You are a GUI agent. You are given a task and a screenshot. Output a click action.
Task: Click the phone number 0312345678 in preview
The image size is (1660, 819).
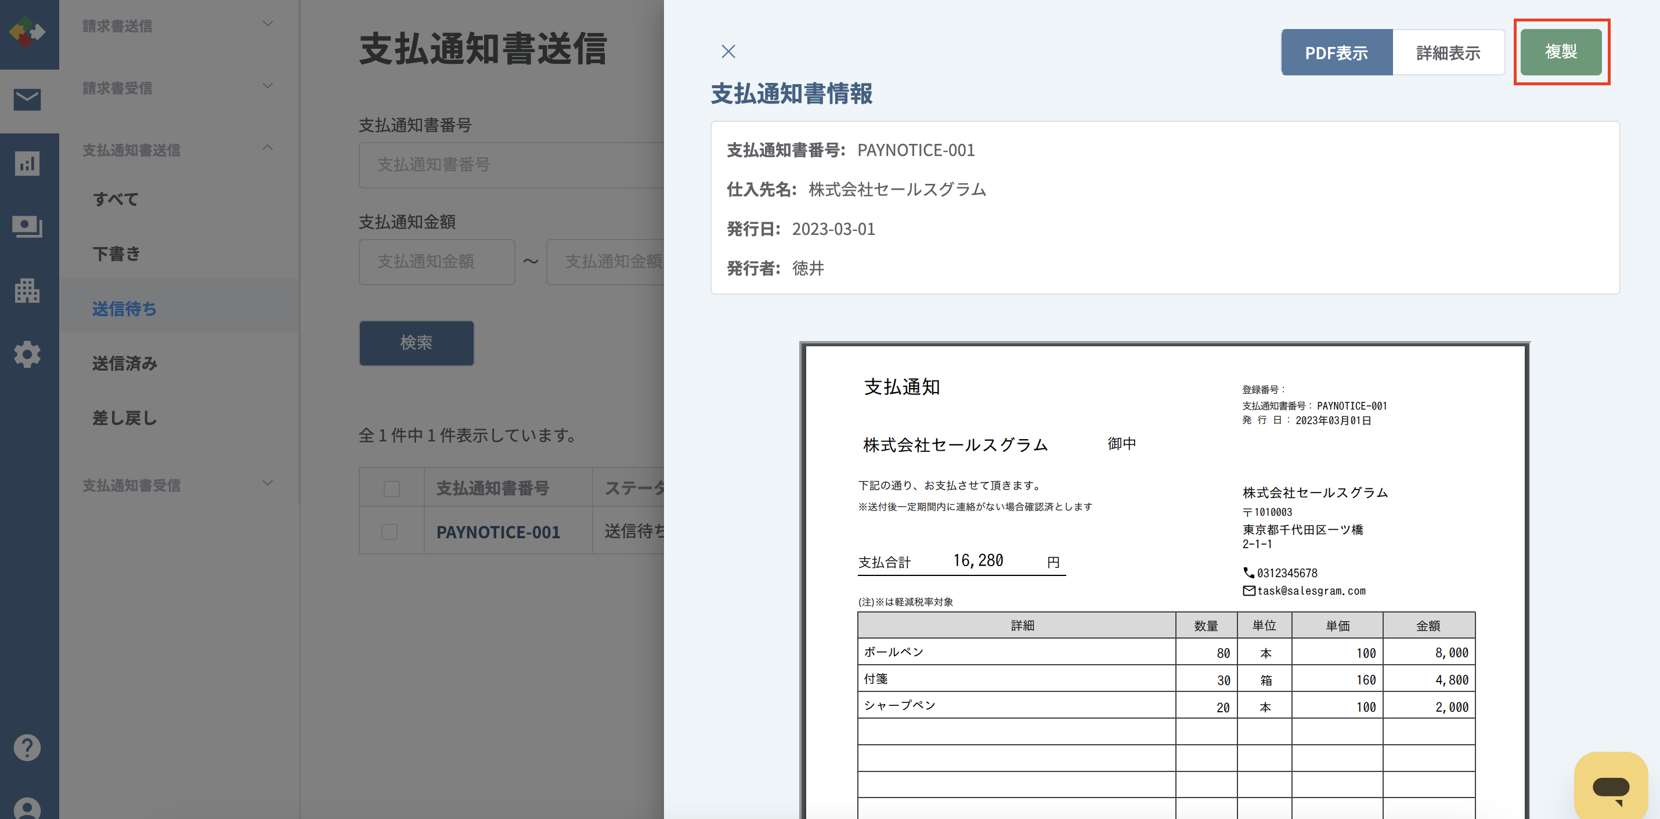[1287, 573]
